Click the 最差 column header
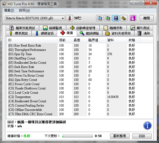 (79, 40)
